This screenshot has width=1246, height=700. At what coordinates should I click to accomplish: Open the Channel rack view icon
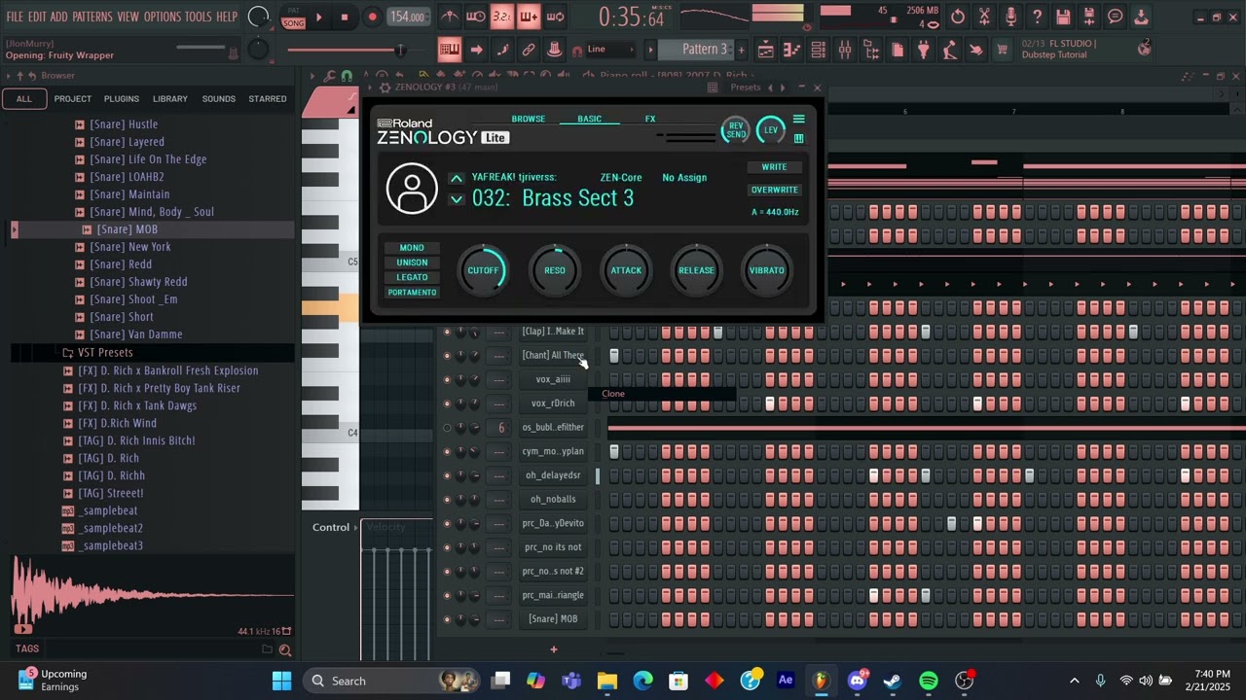(819, 50)
